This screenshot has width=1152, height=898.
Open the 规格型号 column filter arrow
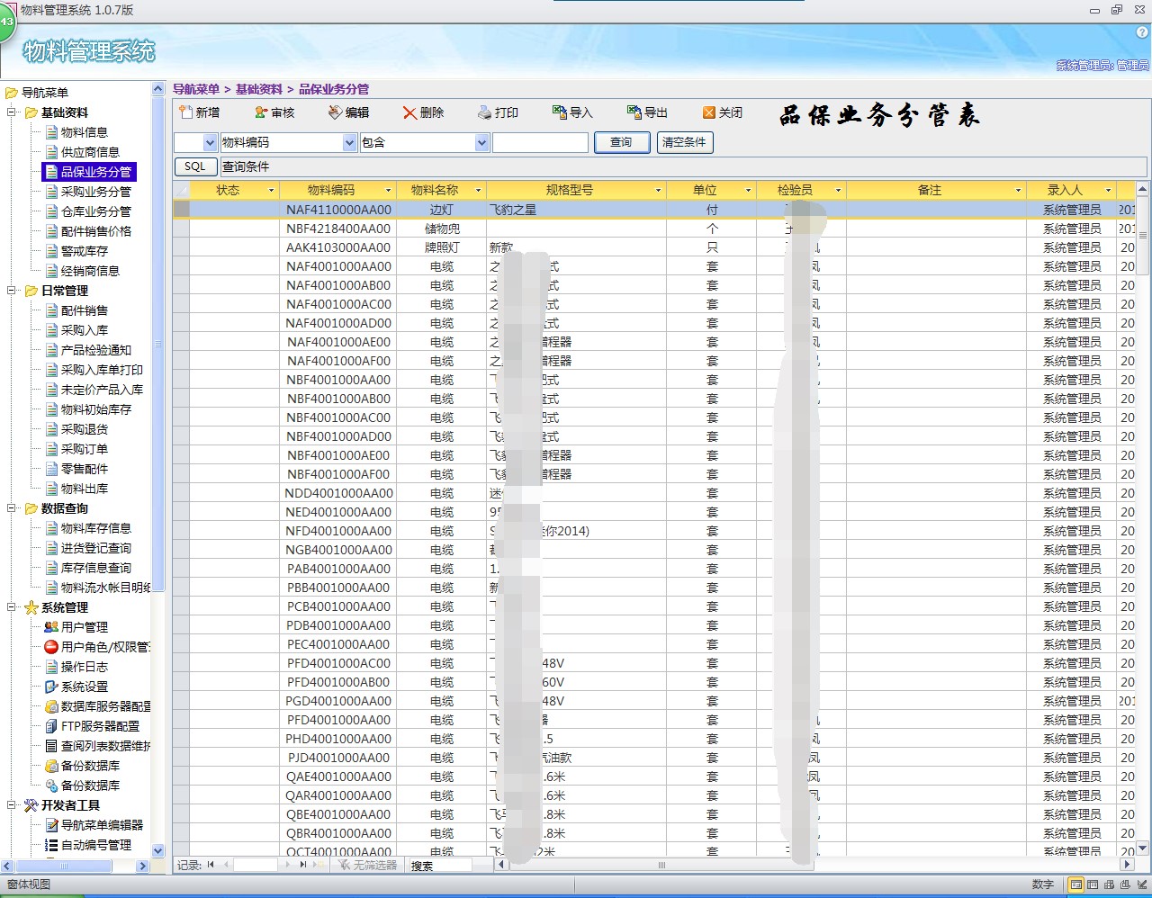658,191
